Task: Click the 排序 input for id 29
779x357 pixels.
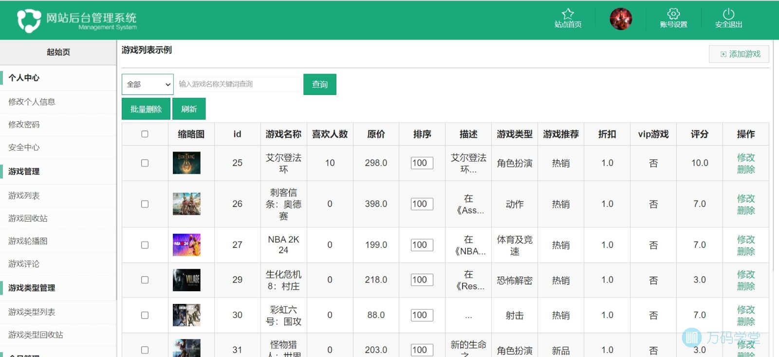Action: pos(422,280)
